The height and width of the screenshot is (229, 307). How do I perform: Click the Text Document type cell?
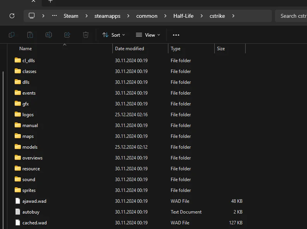coord(186,212)
